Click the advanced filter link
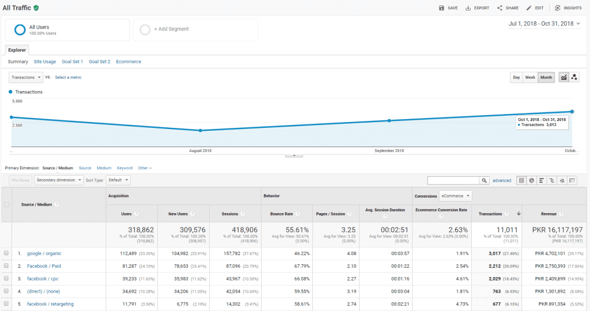 pos(502,180)
